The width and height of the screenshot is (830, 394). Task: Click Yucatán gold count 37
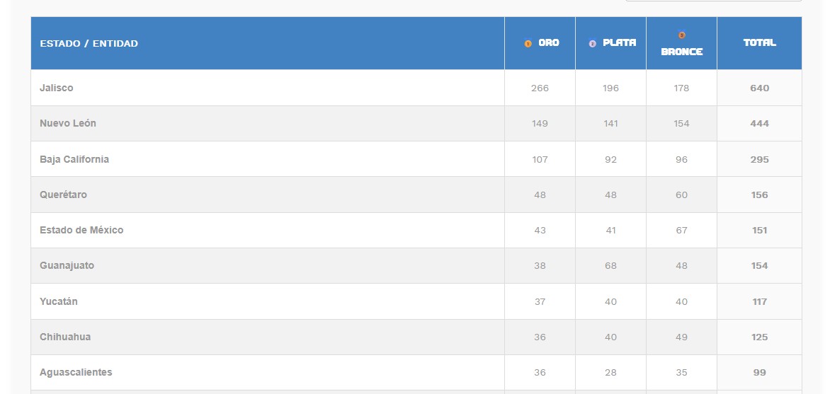(540, 302)
